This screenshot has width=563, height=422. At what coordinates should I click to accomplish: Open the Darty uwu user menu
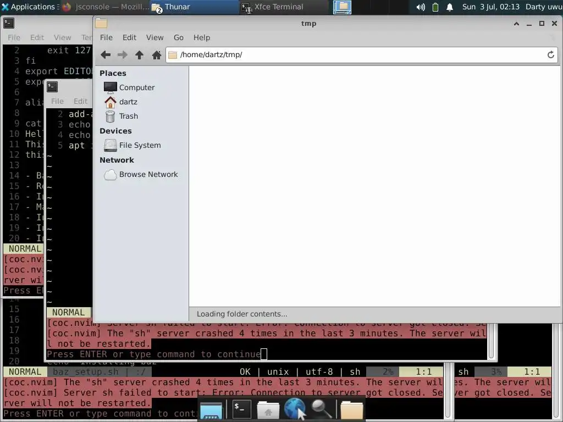coord(544,7)
